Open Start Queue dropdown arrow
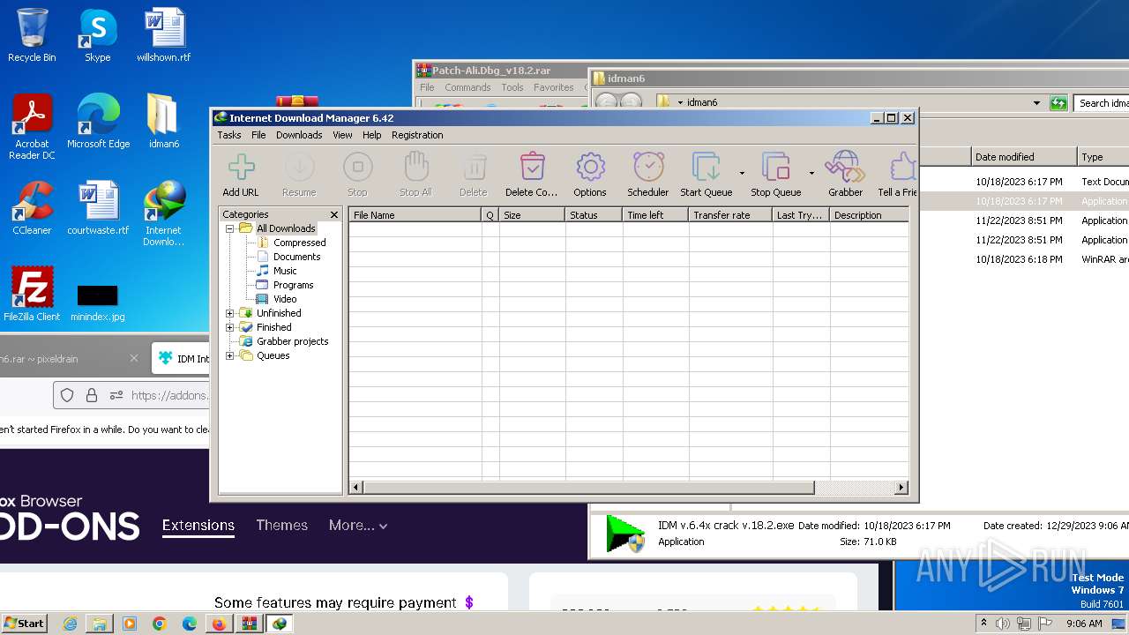 pos(742,174)
